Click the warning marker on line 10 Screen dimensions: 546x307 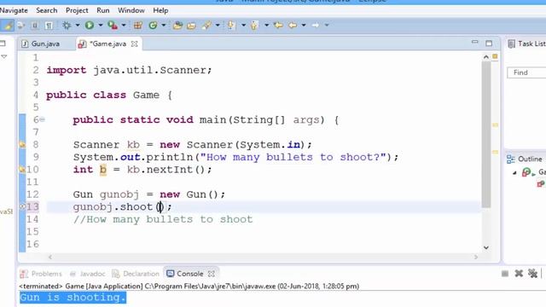click(22, 170)
